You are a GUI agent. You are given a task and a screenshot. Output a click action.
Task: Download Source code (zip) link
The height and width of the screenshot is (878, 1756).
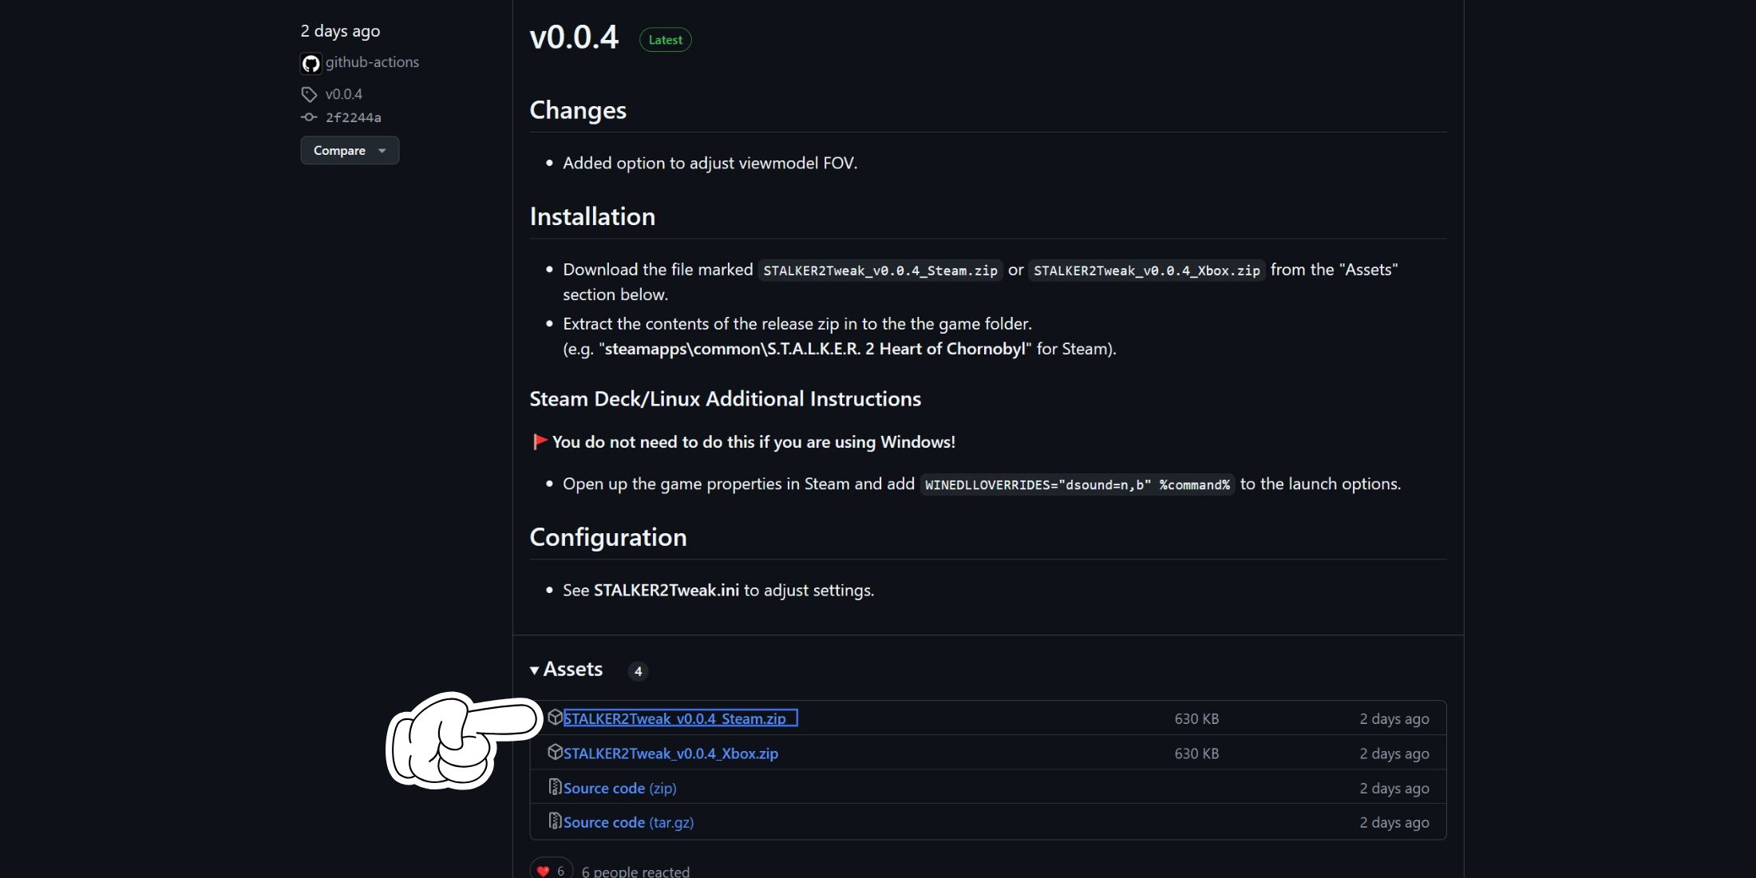pyautogui.click(x=619, y=788)
